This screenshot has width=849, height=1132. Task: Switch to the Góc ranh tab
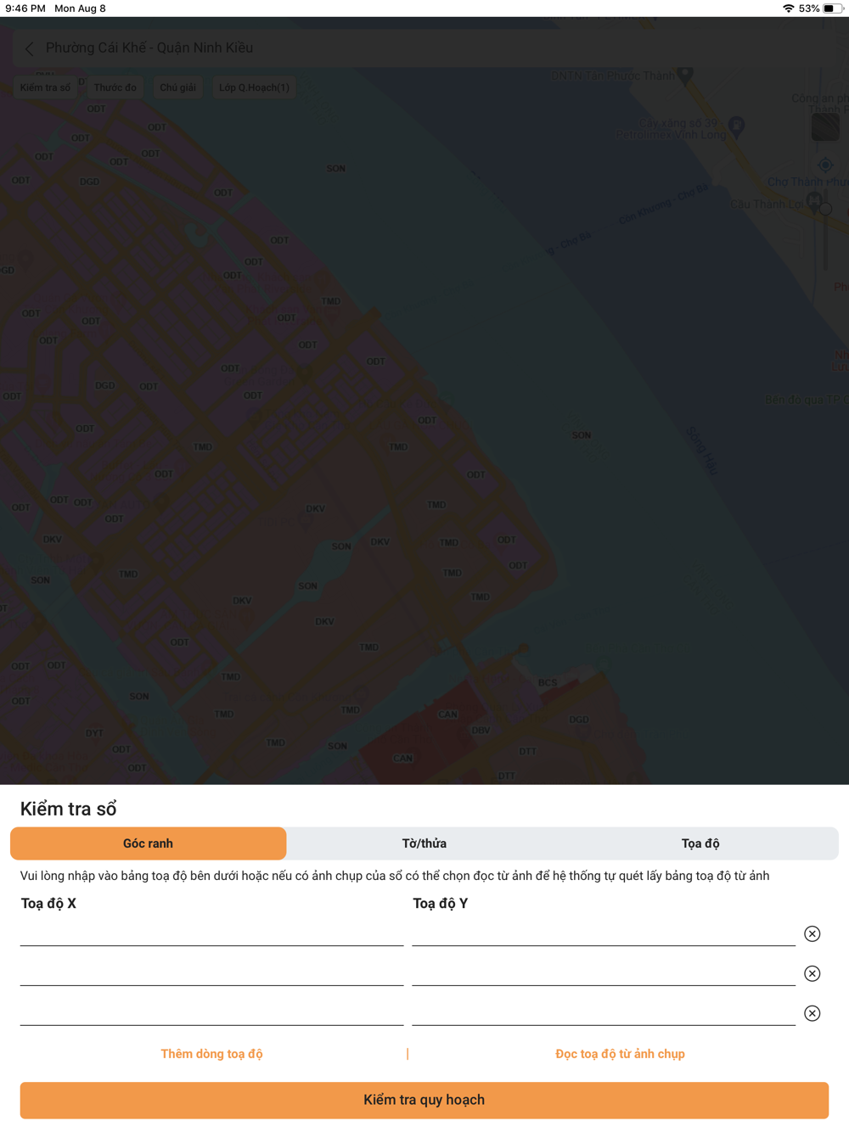(148, 843)
